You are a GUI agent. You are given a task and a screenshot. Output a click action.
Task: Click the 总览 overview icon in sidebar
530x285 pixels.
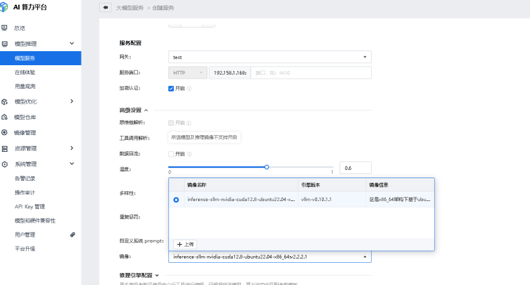(x=5, y=28)
